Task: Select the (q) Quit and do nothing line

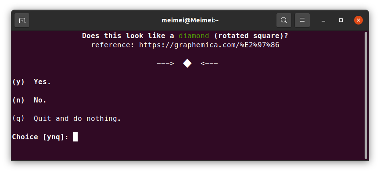Action: tap(67, 119)
